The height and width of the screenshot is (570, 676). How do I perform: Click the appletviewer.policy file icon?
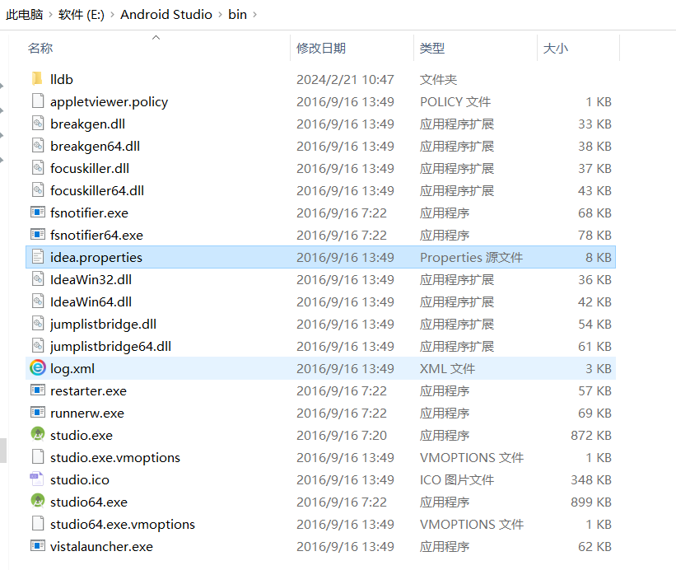pyautogui.click(x=38, y=101)
